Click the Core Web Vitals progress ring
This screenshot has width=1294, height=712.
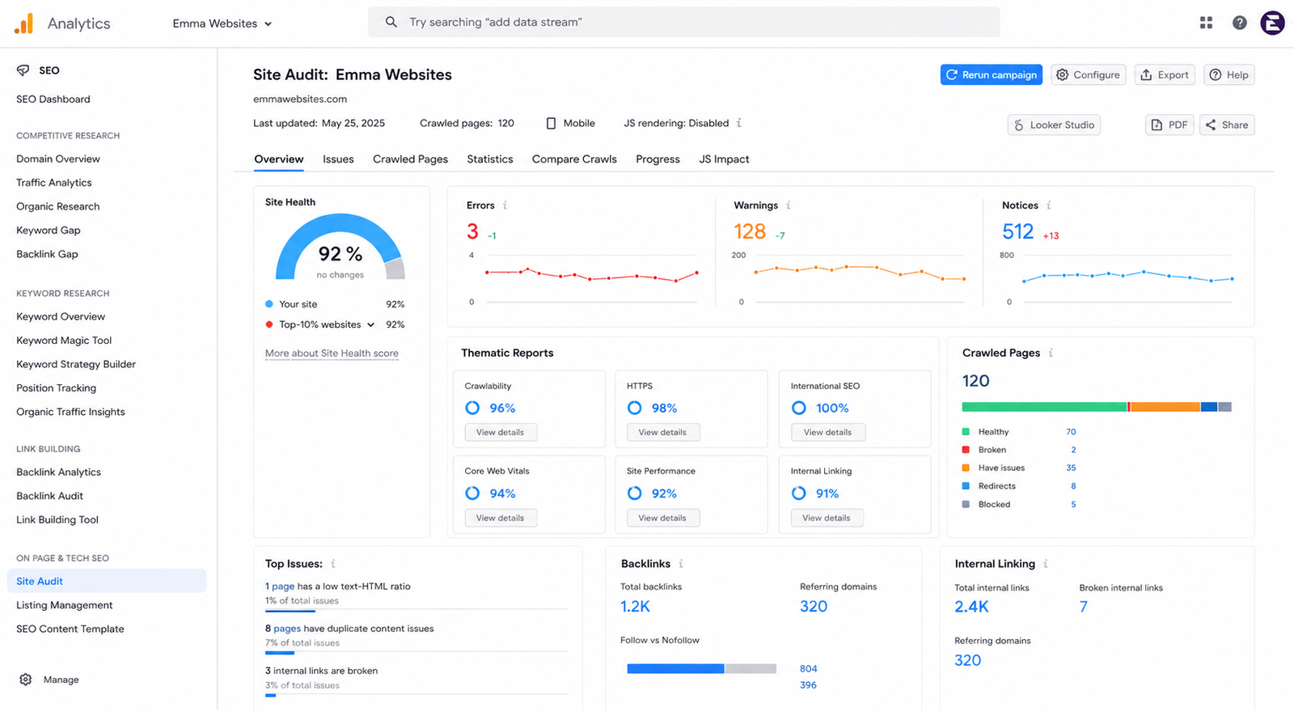[x=472, y=494]
